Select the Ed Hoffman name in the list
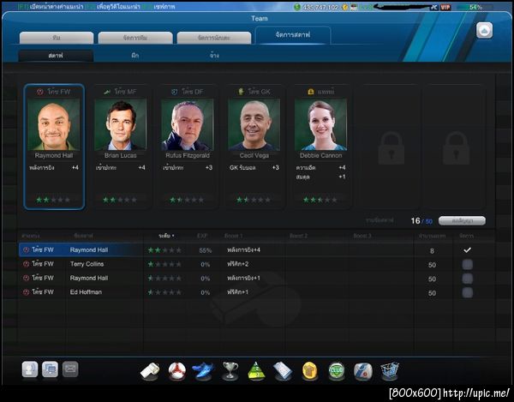The height and width of the screenshot is (402, 514). click(86, 291)
